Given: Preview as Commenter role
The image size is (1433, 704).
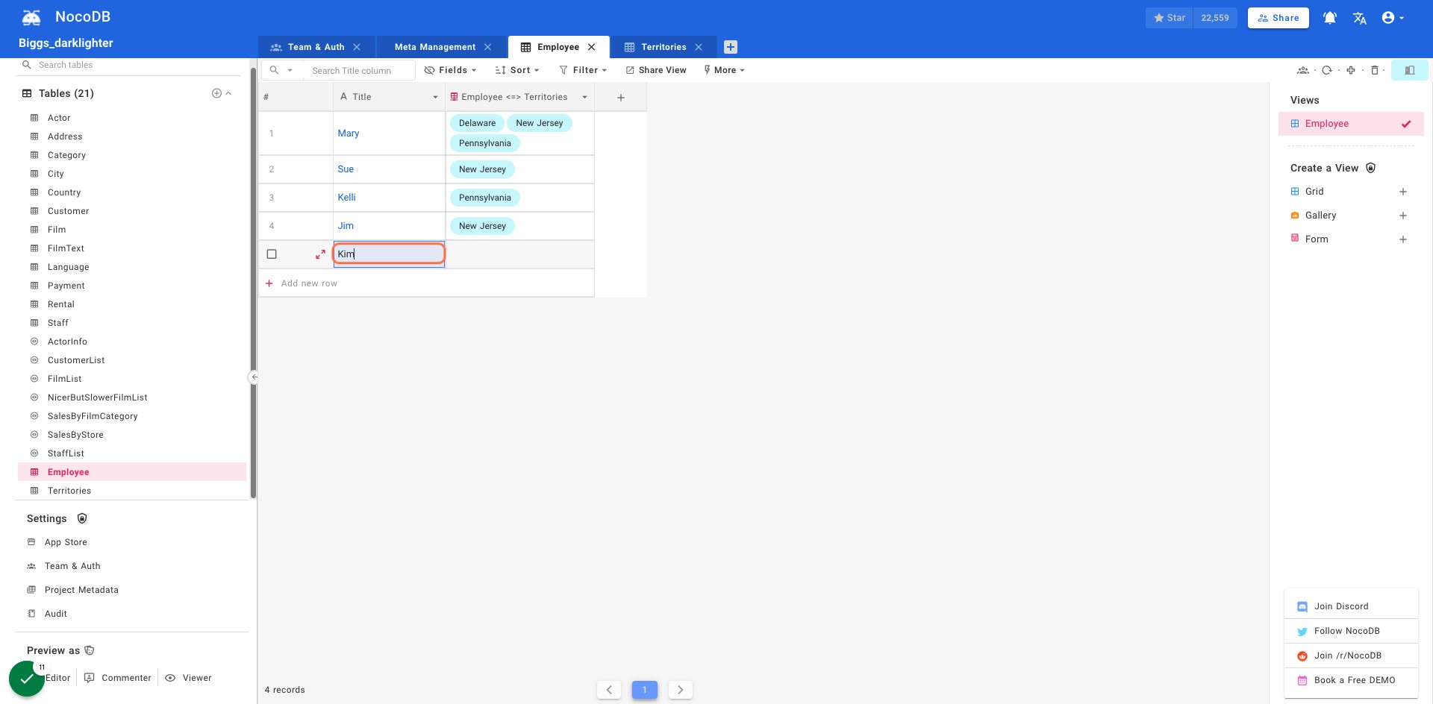Looking at the screenshot, I should pos(118,678).
